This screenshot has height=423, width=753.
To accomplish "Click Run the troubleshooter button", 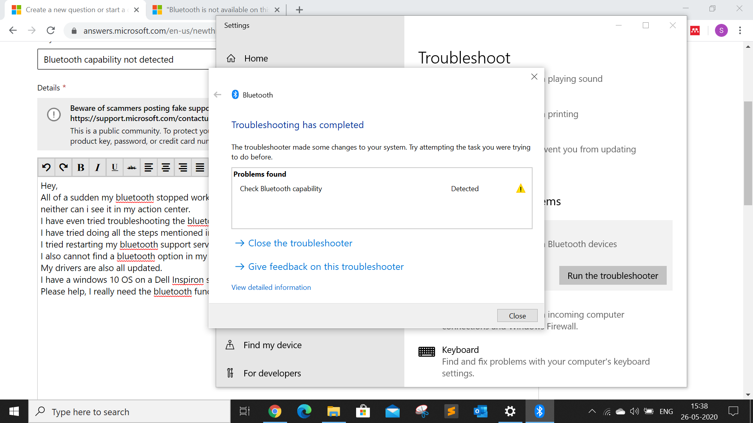I will (x=612, y=276).
